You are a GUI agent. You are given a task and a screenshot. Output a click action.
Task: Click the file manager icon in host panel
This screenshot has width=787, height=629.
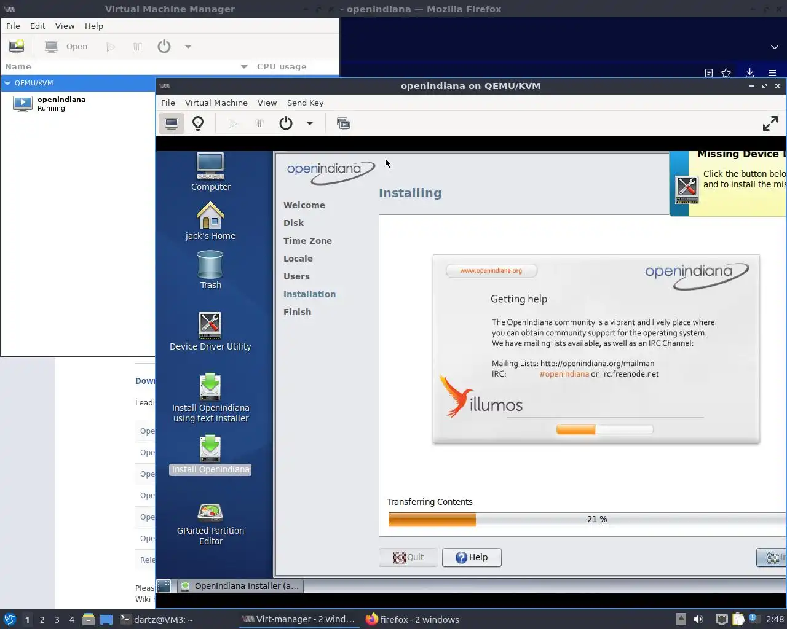89,619
